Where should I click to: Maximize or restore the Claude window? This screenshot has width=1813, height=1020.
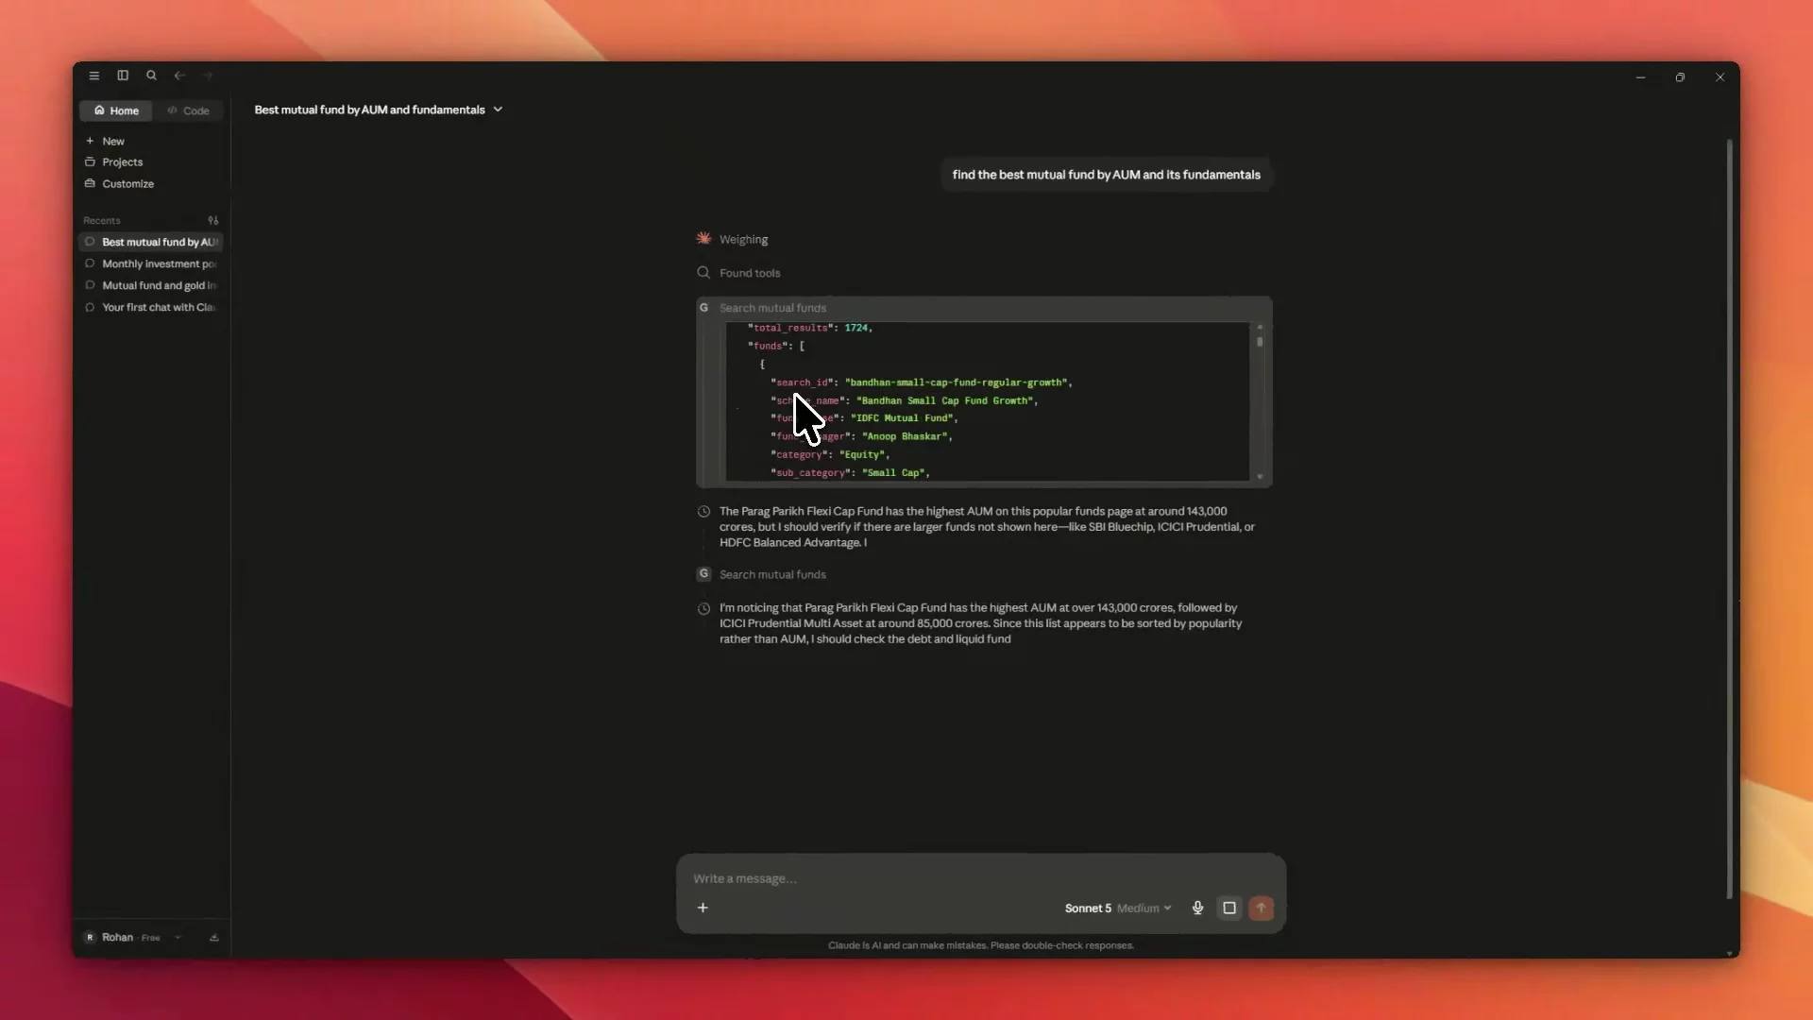click(1680, 77)
